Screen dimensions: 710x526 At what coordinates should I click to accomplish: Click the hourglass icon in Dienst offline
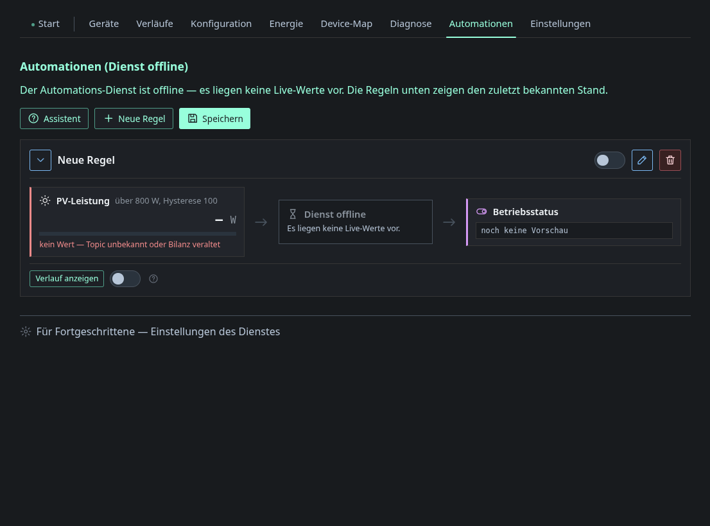(x=293, y=215)
